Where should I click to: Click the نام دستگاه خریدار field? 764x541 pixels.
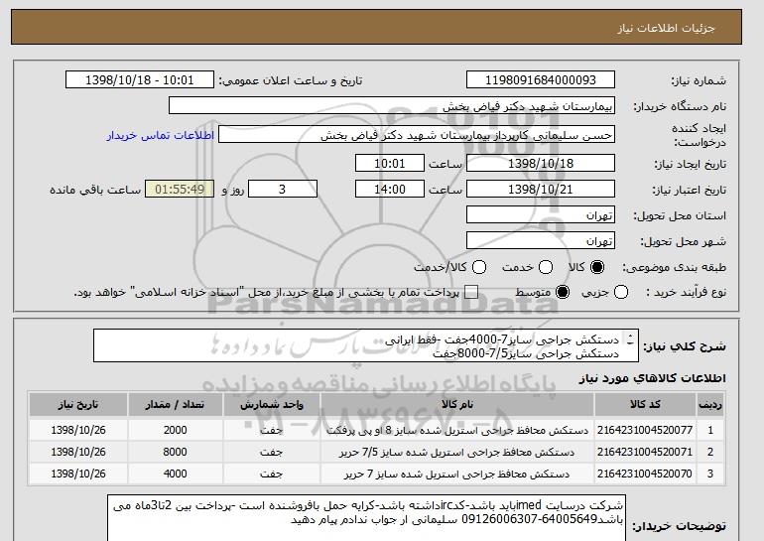coord(392,106)
